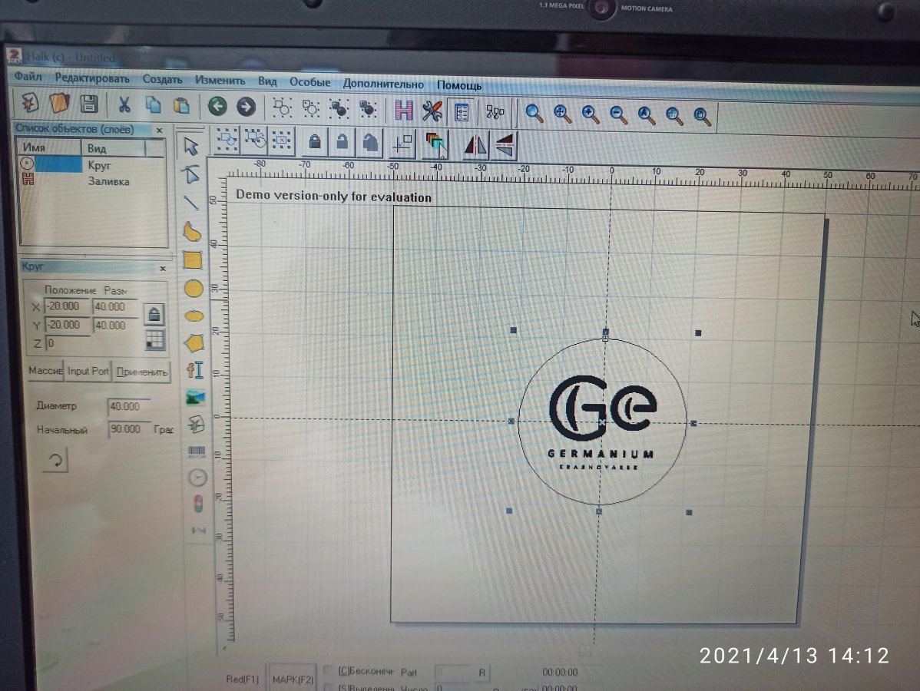Image resolution: width=920 pixels, height=691 pixels.
Task: Click the vertical mirror icon
Action: pos(504,146)
